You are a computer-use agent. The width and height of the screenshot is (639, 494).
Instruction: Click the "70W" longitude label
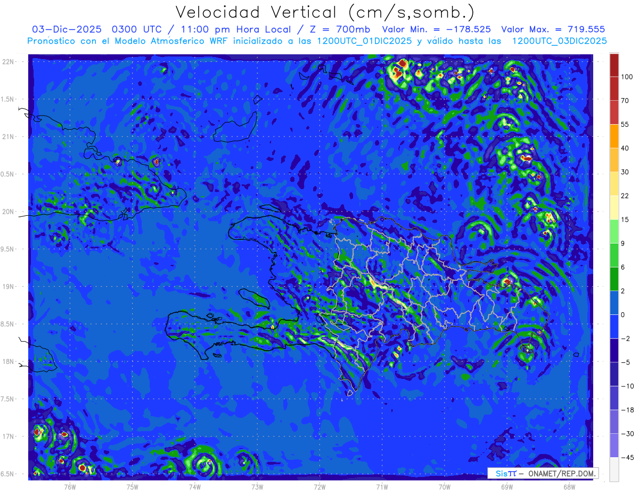coord(445,487)
